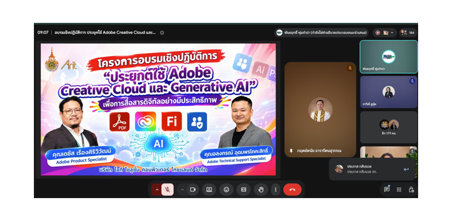Click the pinned กฤตย์ดนัย video tile

click(320, 109)
